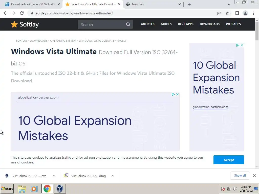Open the Windows Start menu
The image size is (259, 194).
click(x=7, y=188)
